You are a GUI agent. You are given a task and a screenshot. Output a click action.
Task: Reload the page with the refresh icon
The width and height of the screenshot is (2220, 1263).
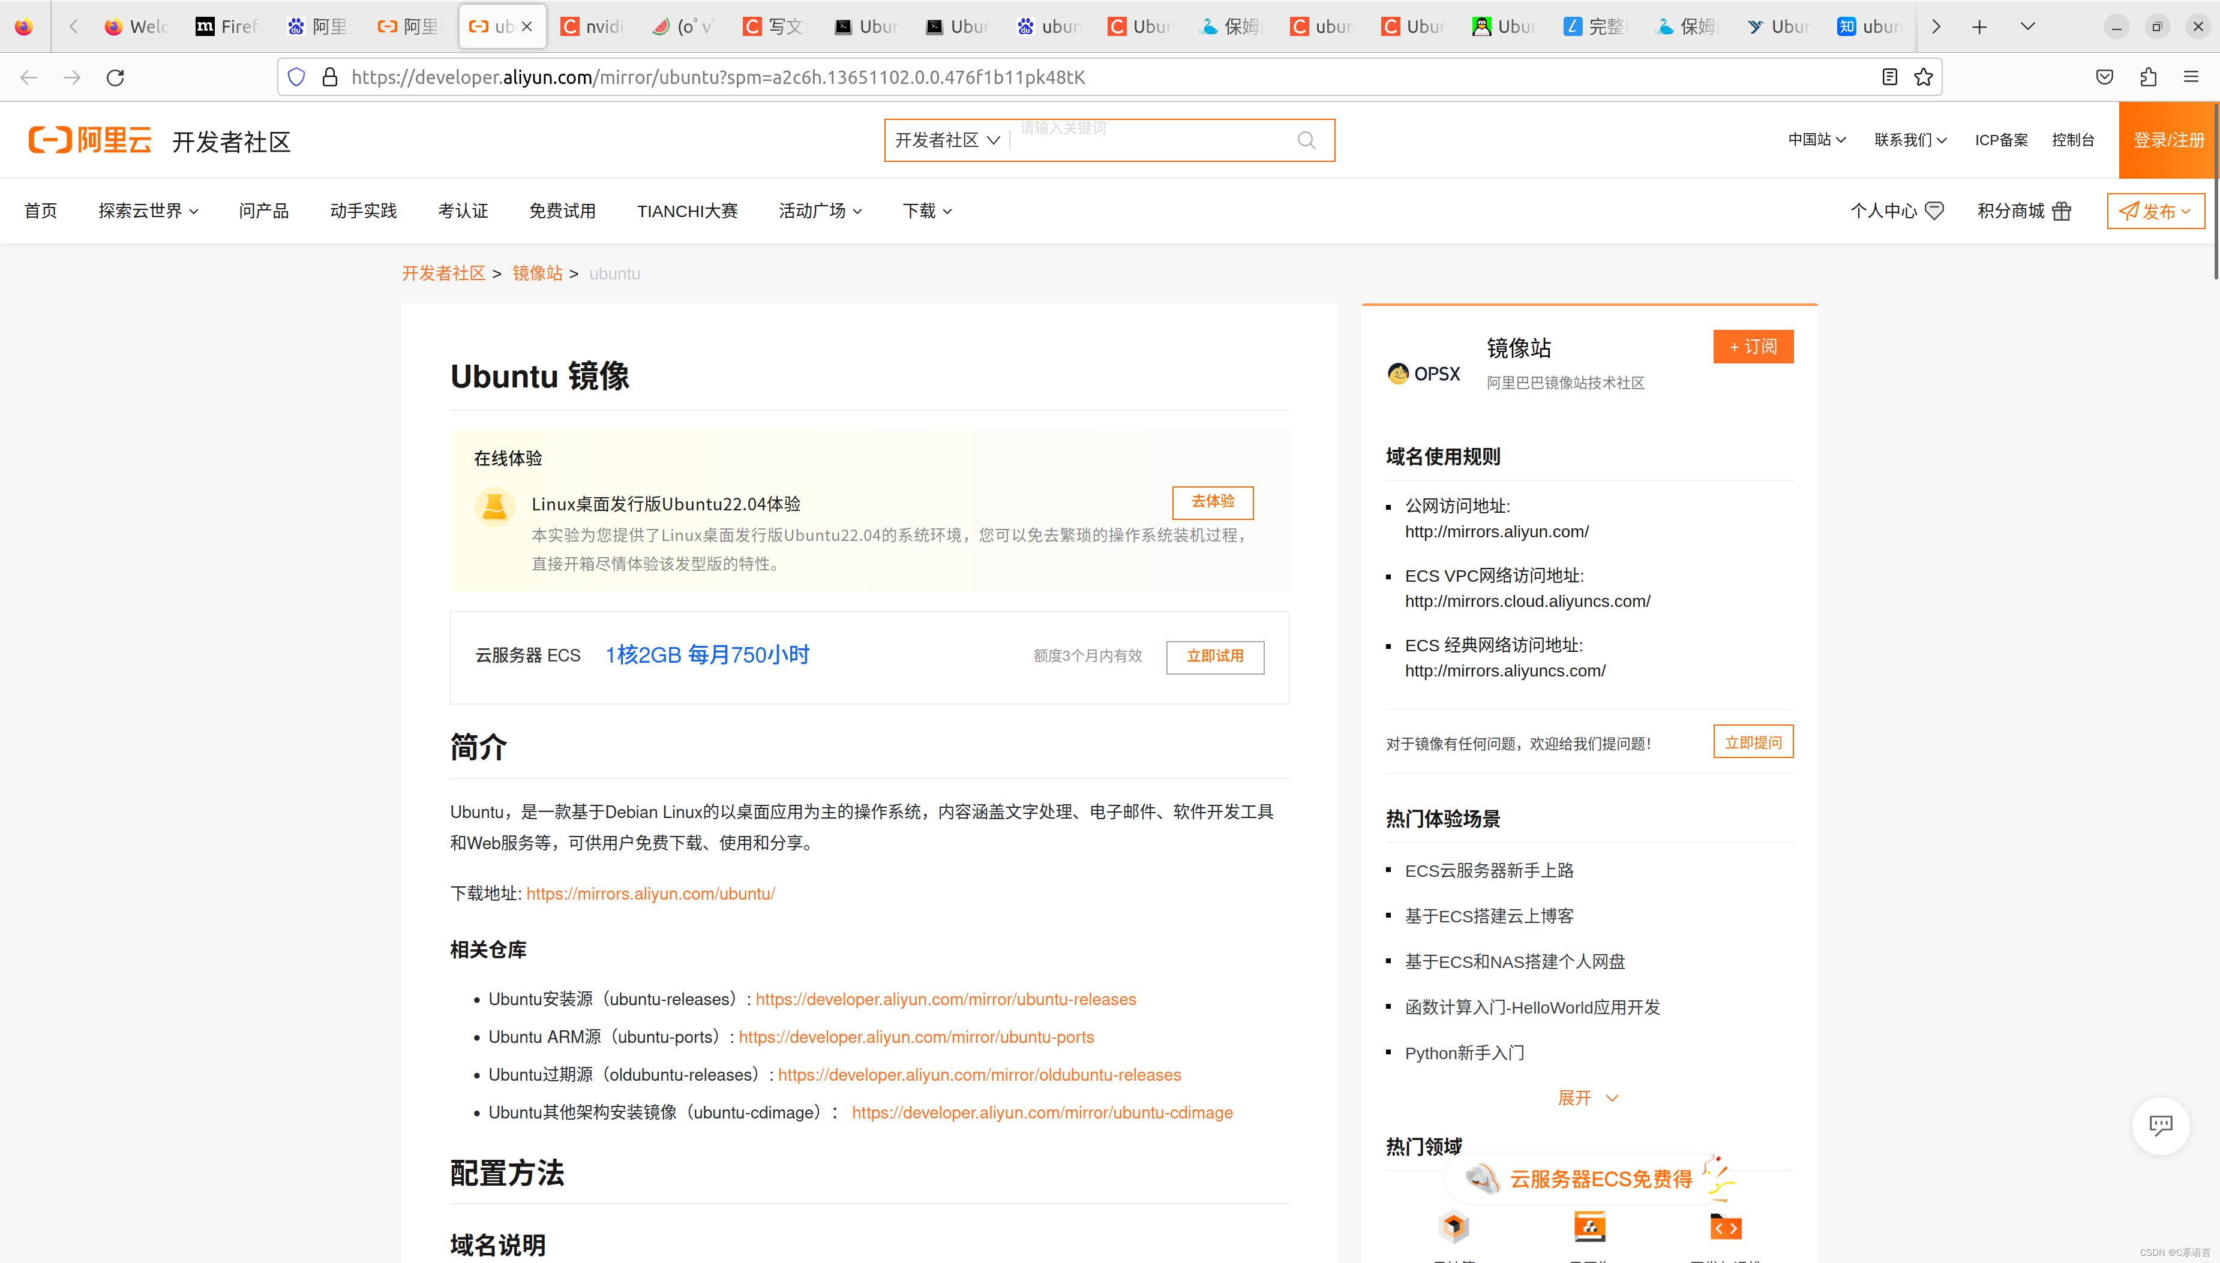115,77
